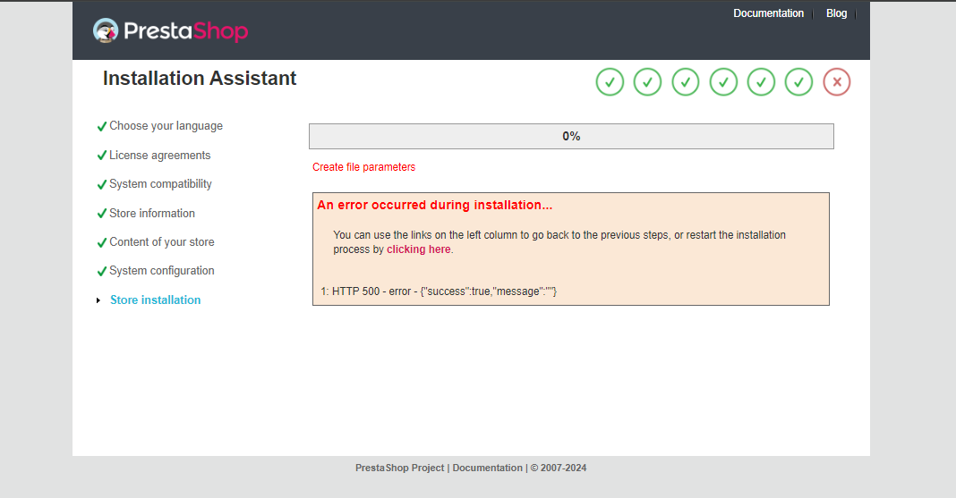Image resolution: width=956 pixels, height=498 pixels.
Task: Click the 'Create file parameters' status text
Action: (x=364, y=167)
